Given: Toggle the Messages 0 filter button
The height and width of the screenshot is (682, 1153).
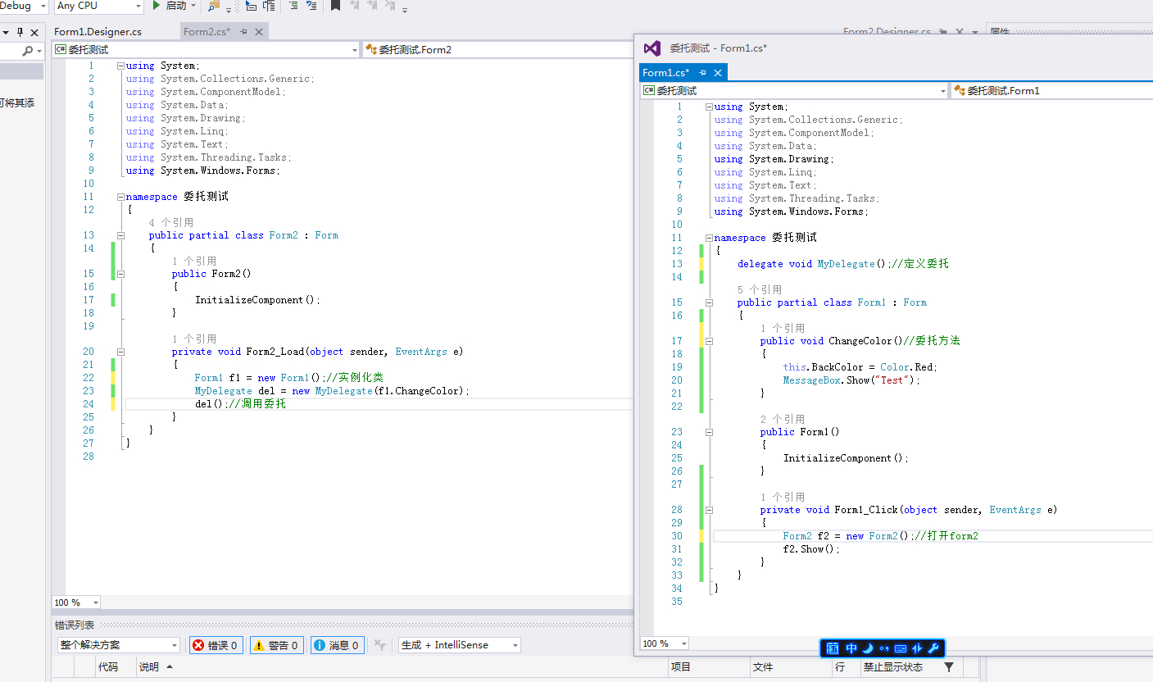Looking at the screenshot, I should 337,645.
